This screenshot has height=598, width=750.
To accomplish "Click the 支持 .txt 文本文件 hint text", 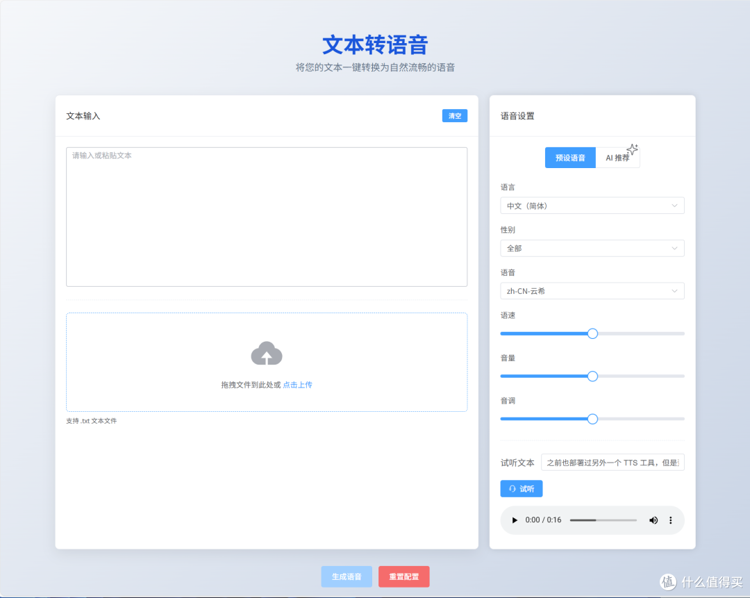I will (92, 421).
